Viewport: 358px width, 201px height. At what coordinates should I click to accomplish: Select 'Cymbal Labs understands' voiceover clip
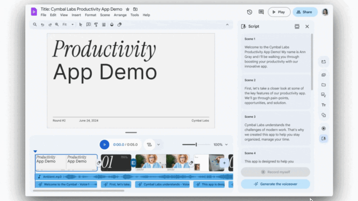point(162,184)
